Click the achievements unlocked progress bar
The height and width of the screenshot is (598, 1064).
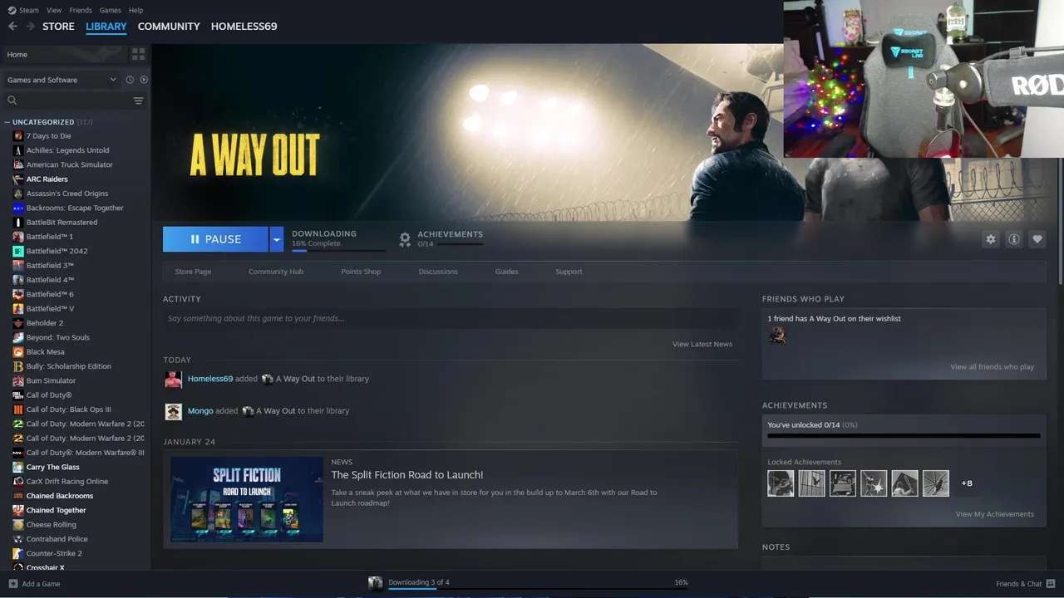(x=904, y=435)
